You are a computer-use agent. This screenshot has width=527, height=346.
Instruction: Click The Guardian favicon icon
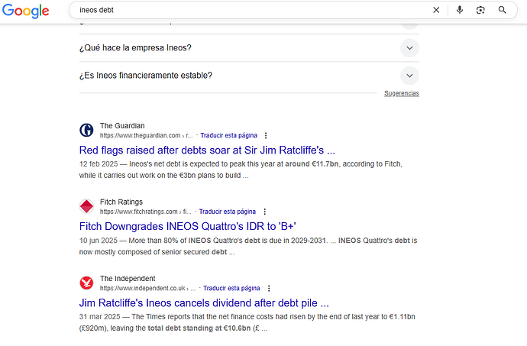pos(86,130)
